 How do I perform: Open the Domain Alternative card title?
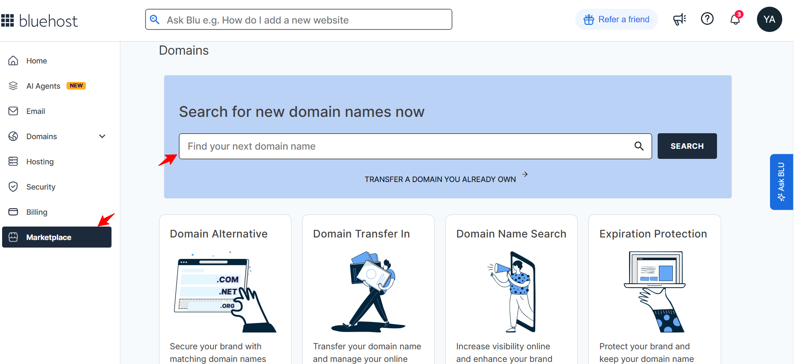coord(219,234)
